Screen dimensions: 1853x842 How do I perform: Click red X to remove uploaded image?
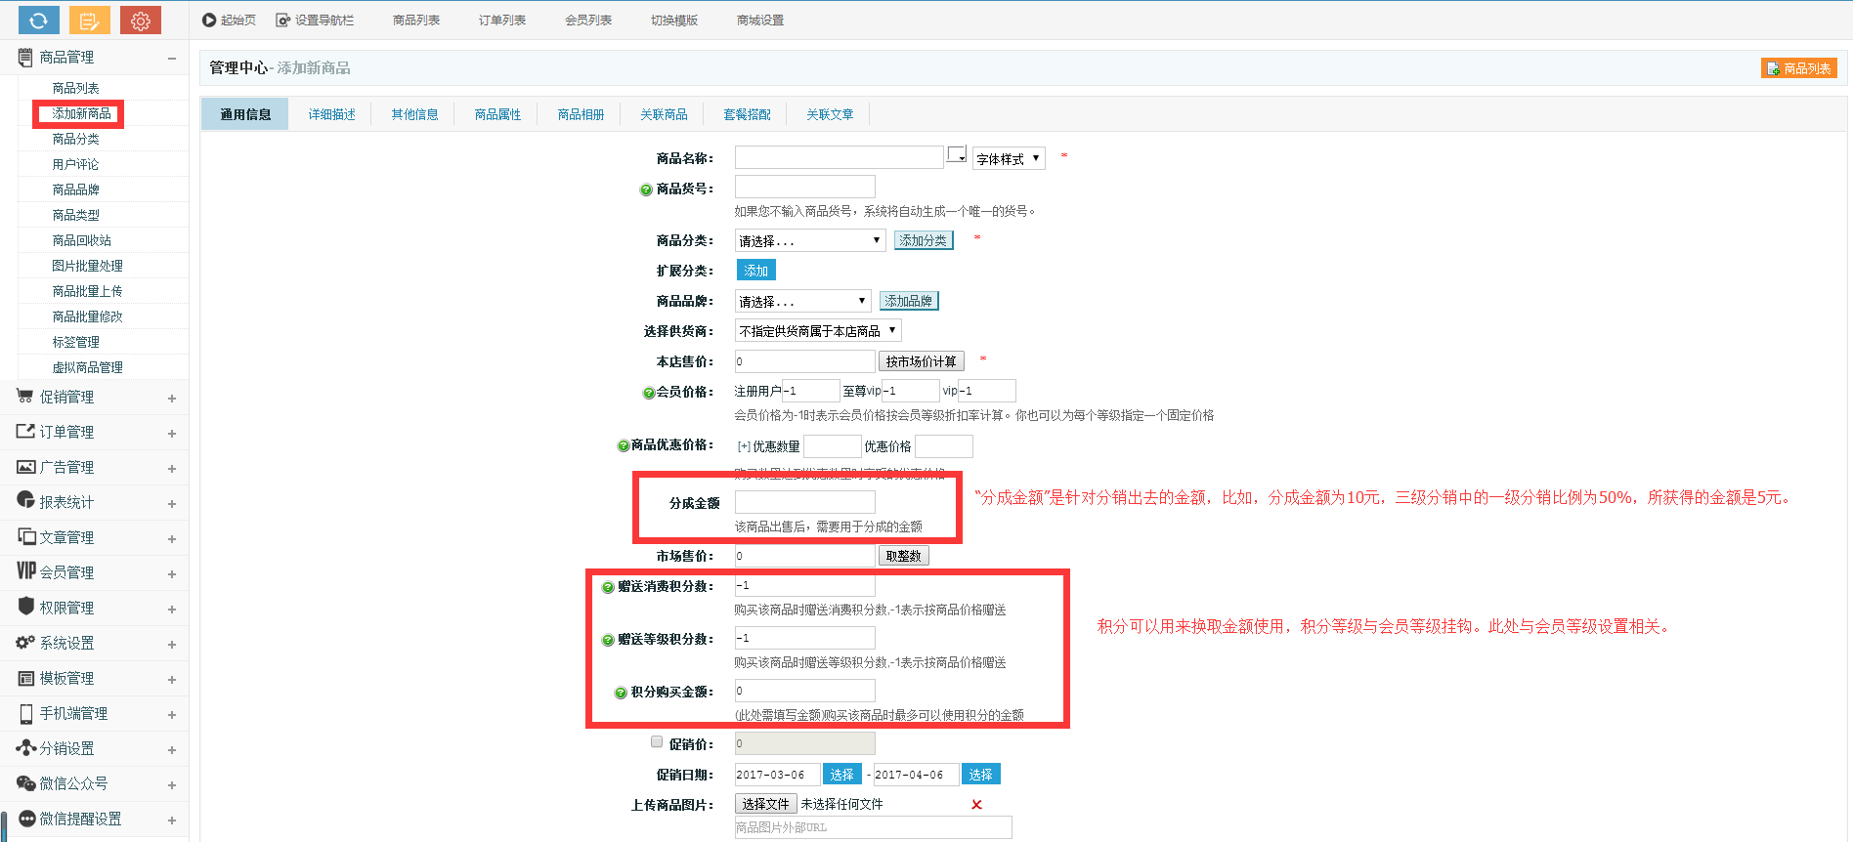[x=976, y=805]
